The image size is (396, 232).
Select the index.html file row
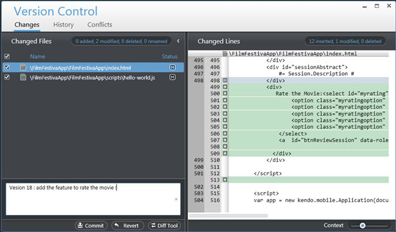pyautogui.click(x=93, y=68)
